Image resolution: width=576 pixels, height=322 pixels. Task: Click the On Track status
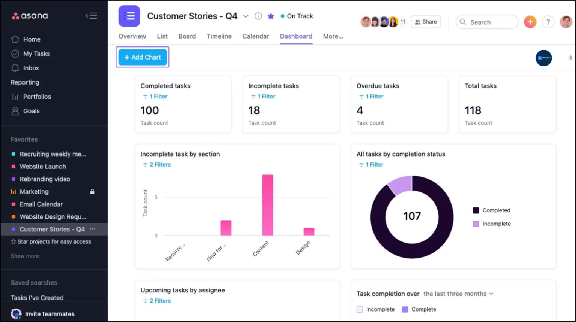tap(297, 16)
